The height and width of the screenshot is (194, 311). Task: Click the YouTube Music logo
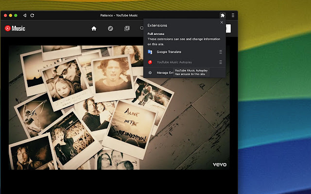(x=15, y=29)
